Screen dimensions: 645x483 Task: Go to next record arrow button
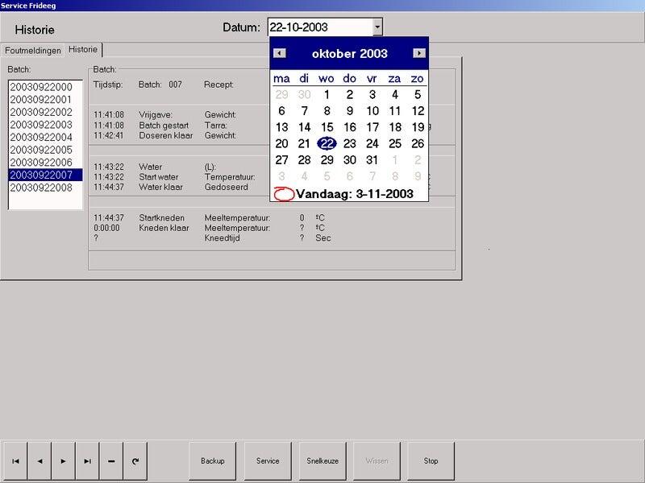pos(63,461)
